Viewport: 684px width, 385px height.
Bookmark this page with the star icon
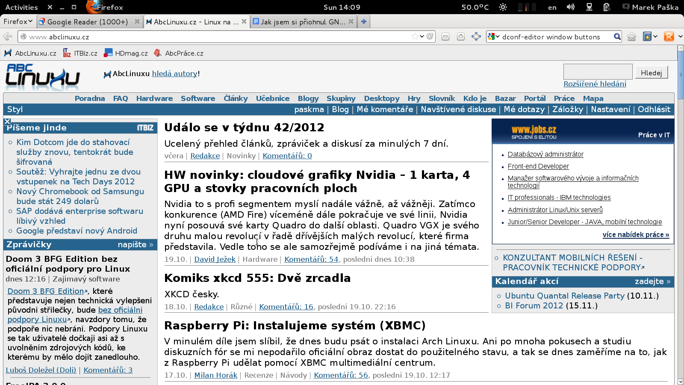pos(415,37)
